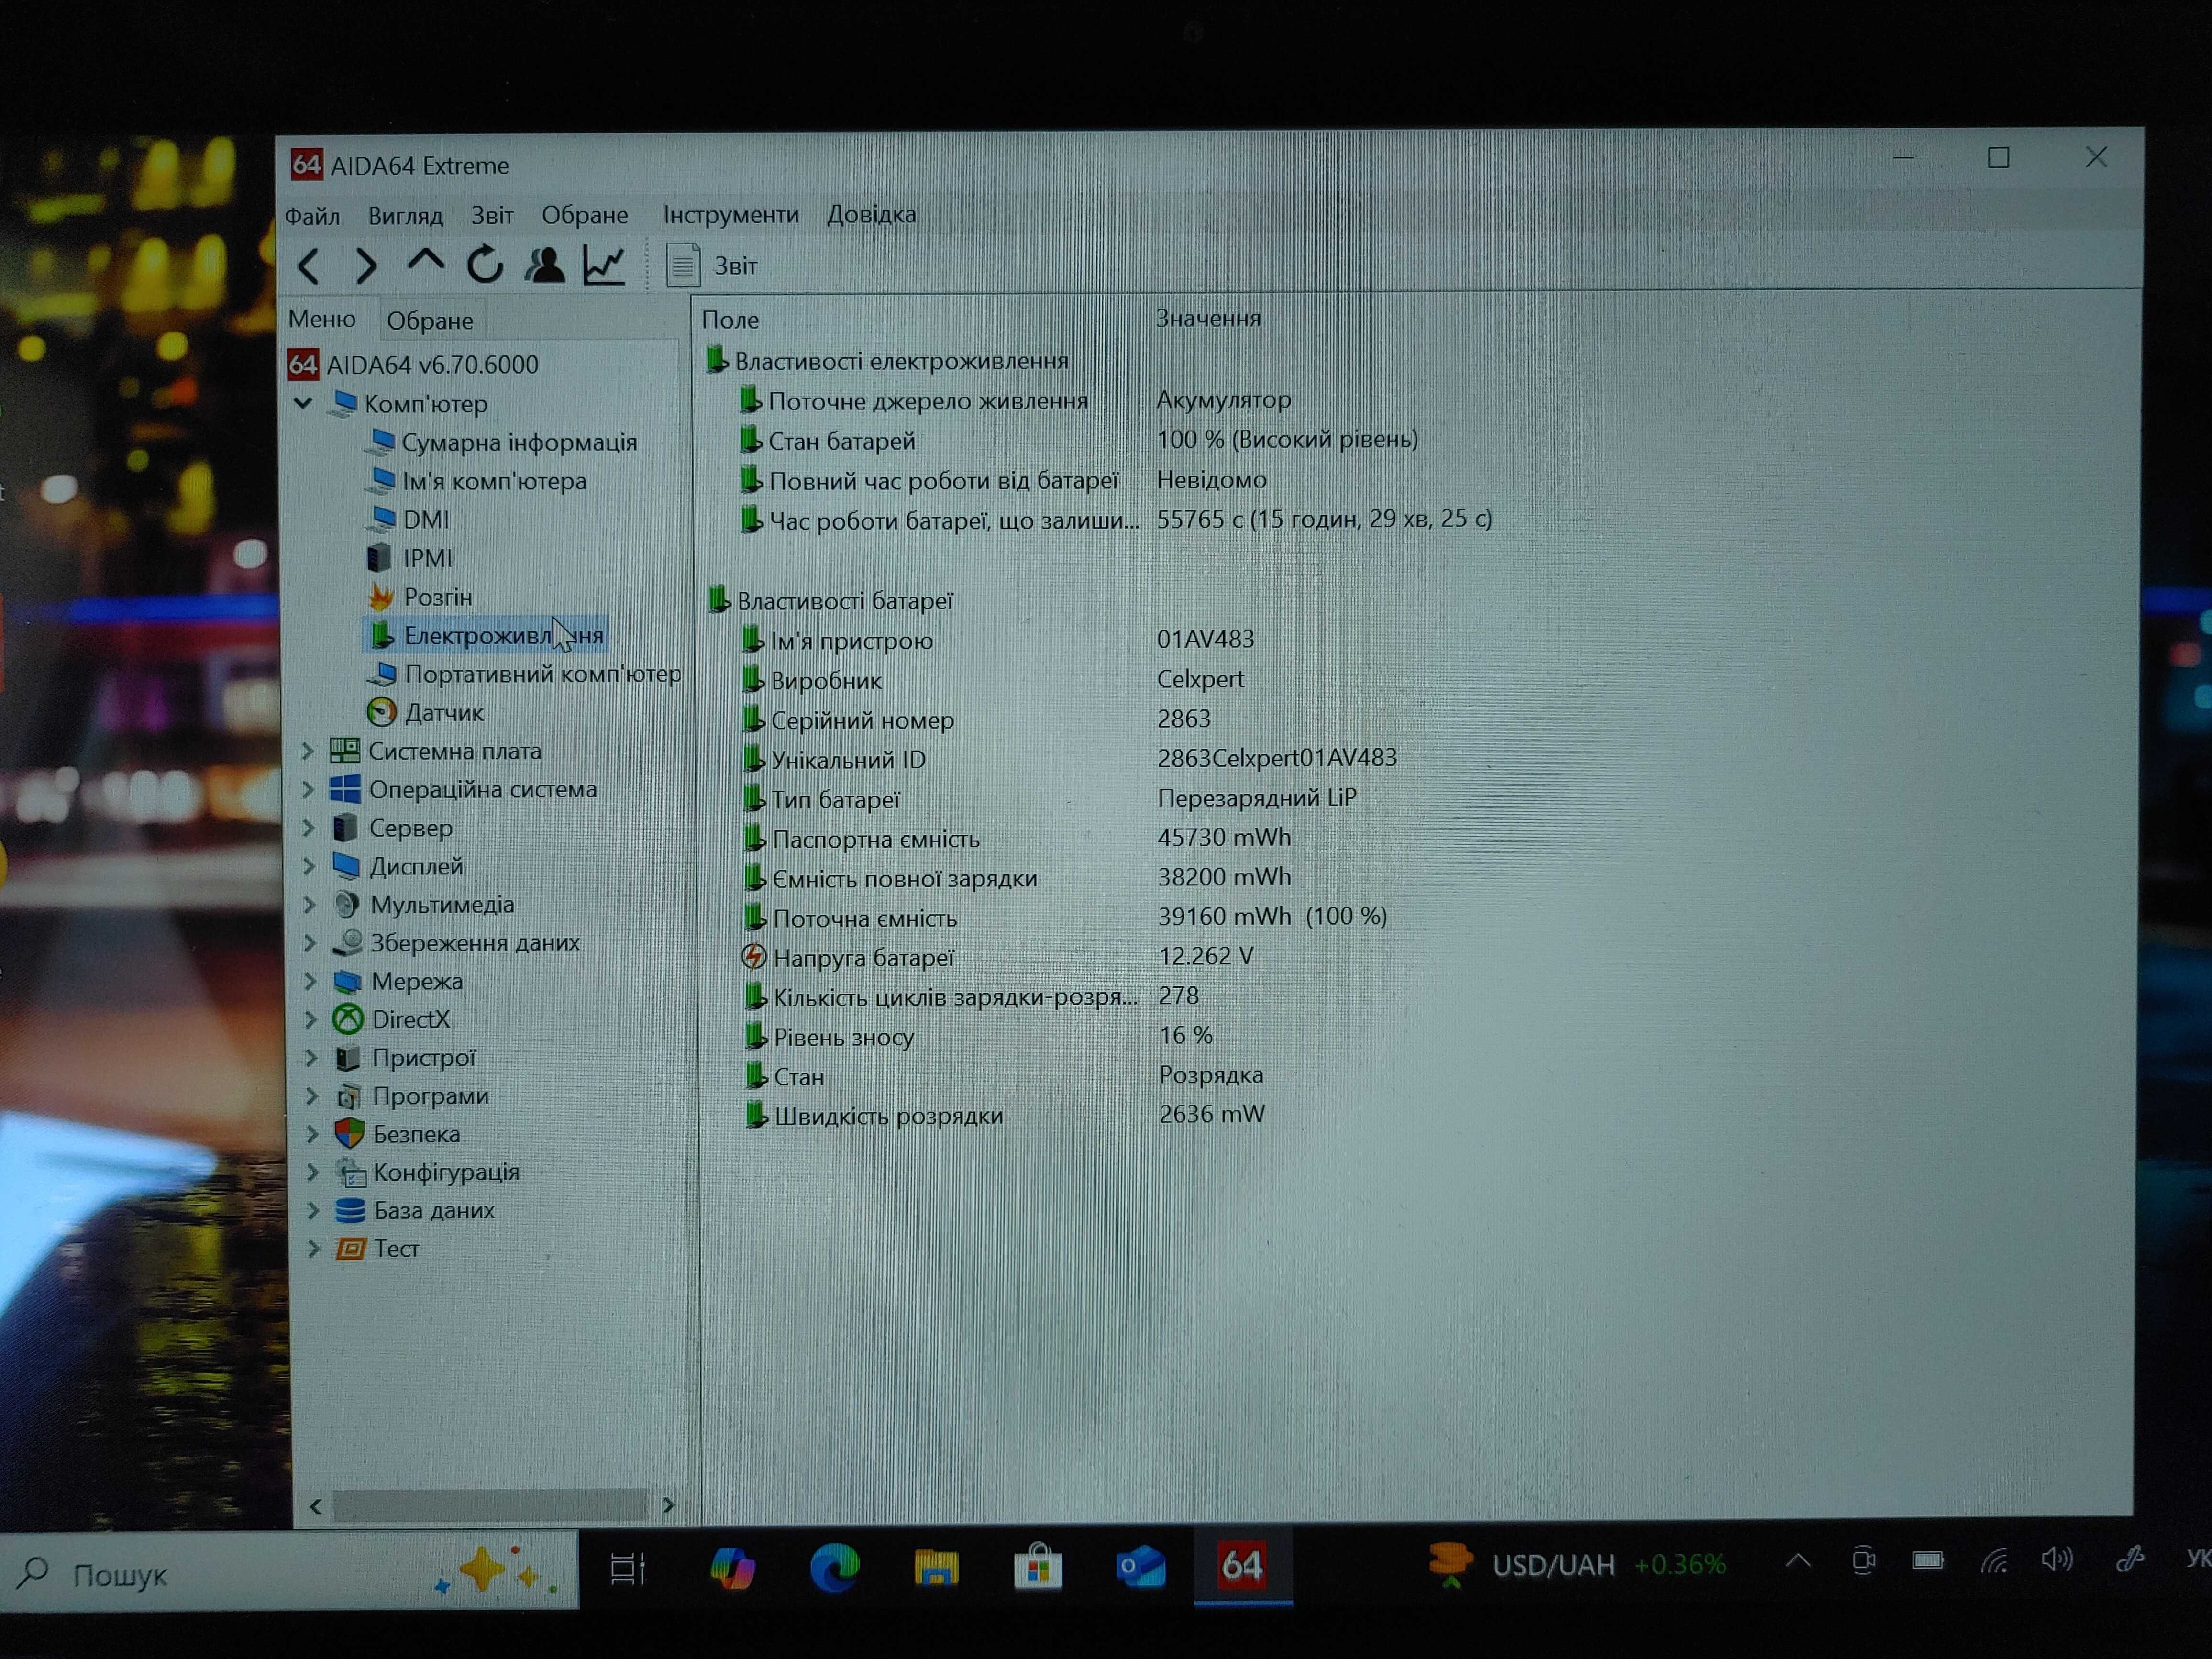Select the Датчик sensor item
The width and height of the screenshot is (2212, 1659).
coord(444,713)
